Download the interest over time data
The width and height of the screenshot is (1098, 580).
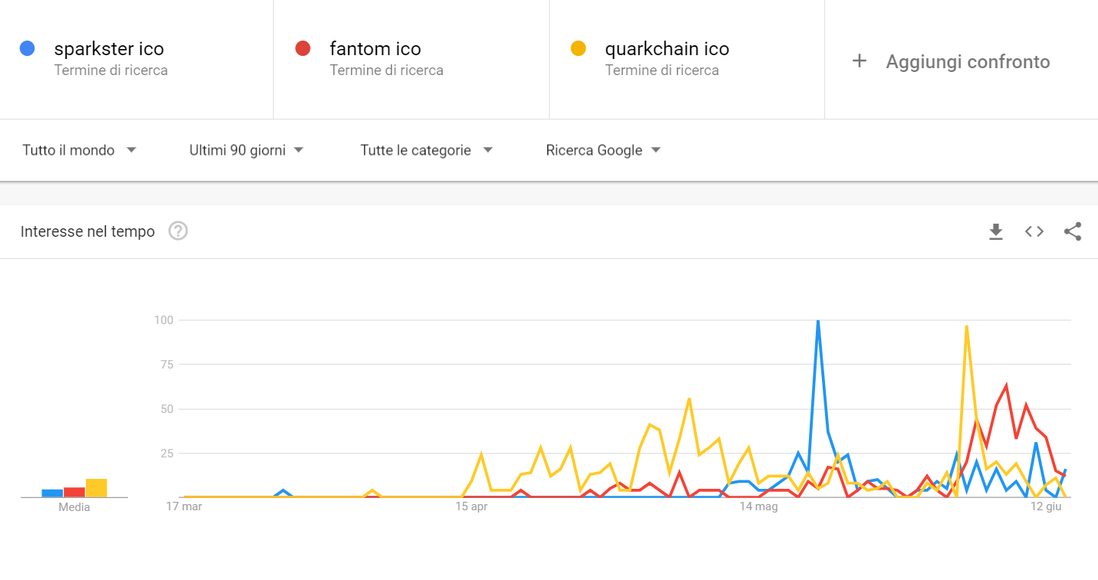(996, 231)
